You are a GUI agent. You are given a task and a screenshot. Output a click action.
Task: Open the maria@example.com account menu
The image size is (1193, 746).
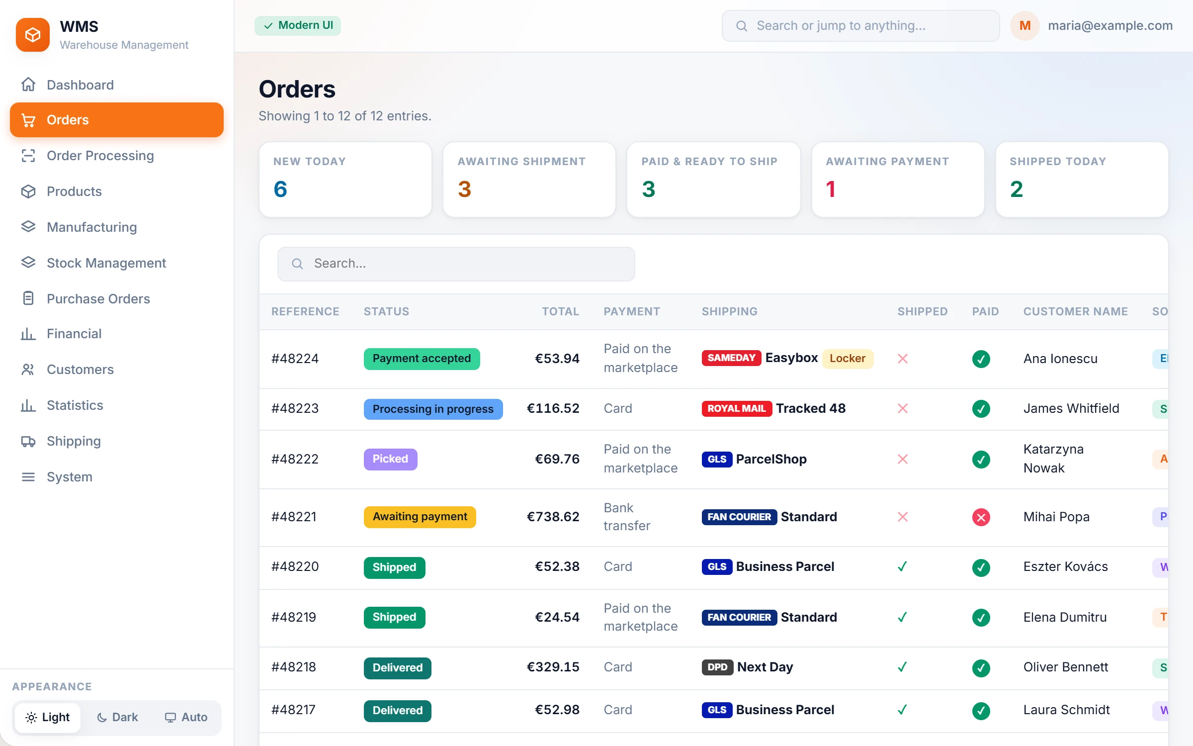[1110, 25]
